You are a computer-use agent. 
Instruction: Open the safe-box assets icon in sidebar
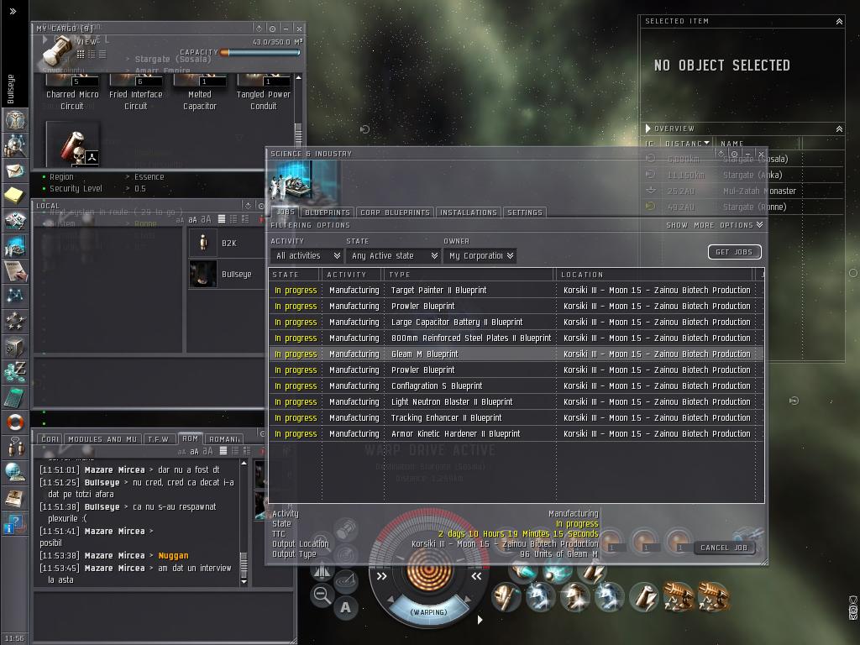pyautogui.click(x=15, y=346)
